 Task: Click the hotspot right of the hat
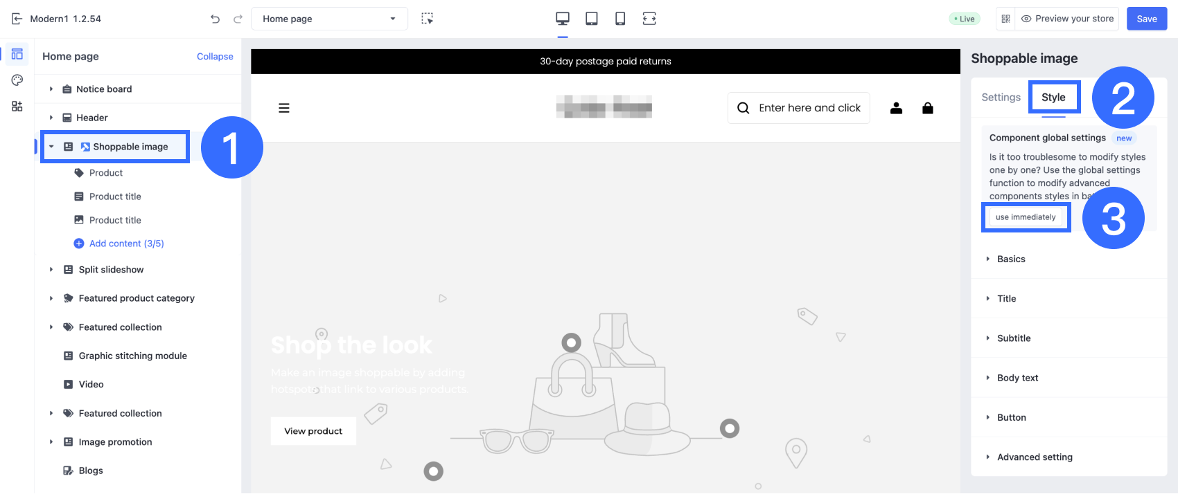click(730, 429)
